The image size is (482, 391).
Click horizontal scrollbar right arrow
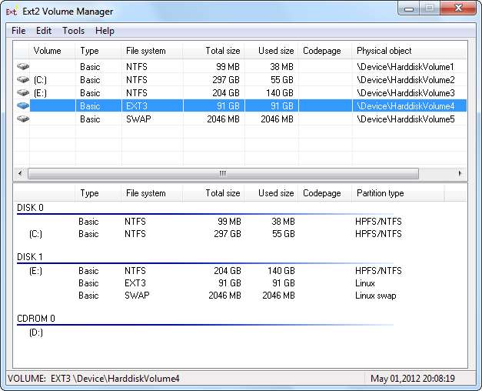coord(460,173)
